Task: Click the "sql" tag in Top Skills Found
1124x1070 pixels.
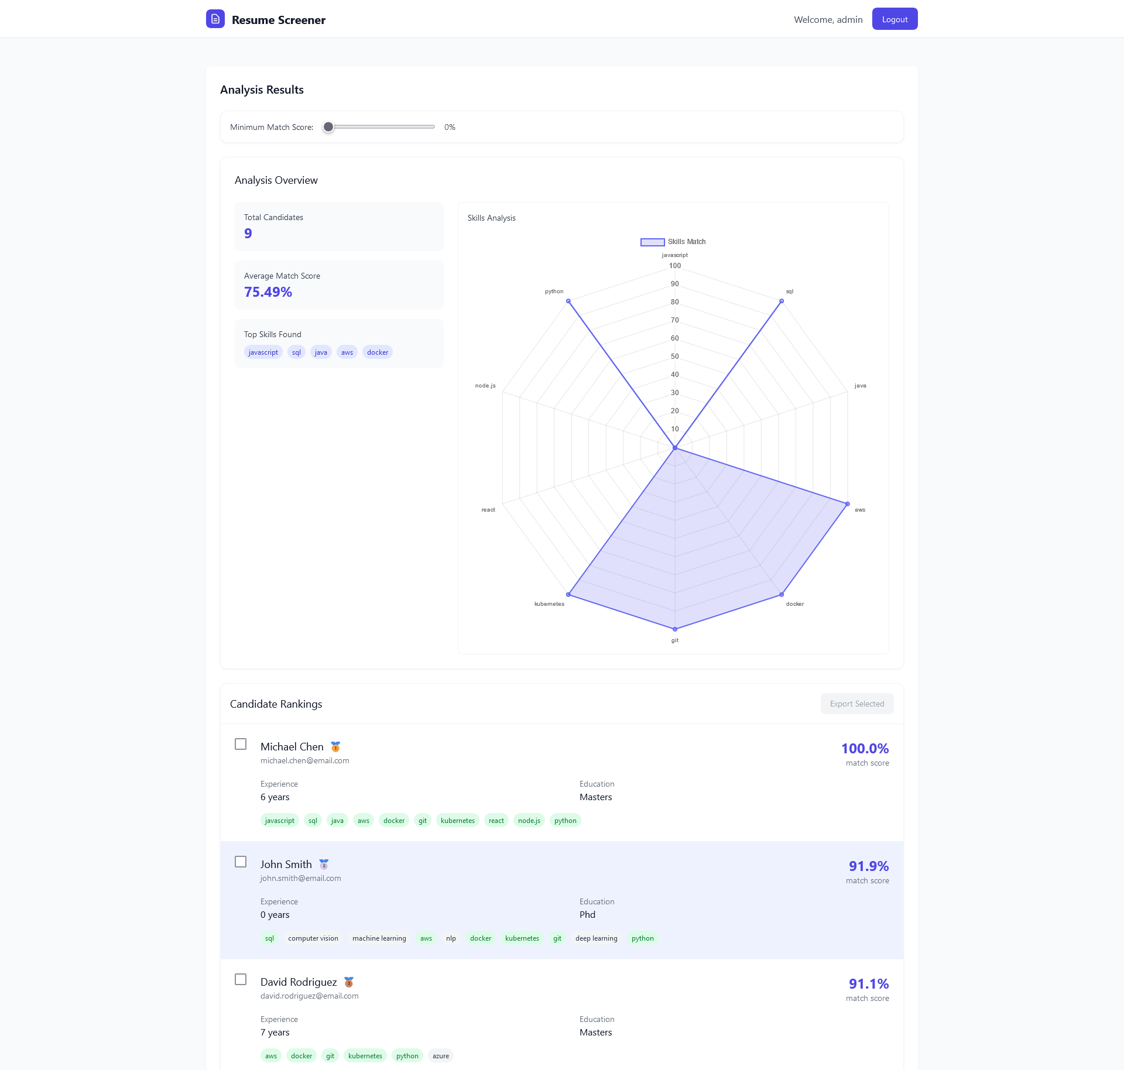Action: pyautogui.click(x=296, y=352)
